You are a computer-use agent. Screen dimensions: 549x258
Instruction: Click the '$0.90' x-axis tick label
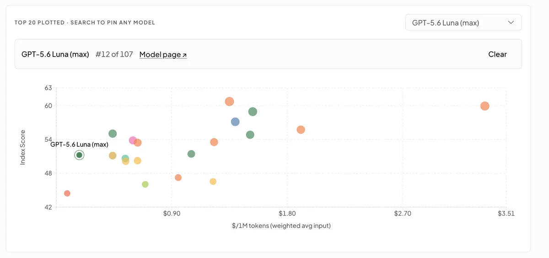coord(172,213)
